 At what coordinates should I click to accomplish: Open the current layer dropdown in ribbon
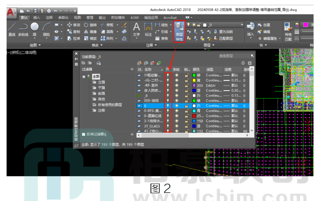pos(242,25)
